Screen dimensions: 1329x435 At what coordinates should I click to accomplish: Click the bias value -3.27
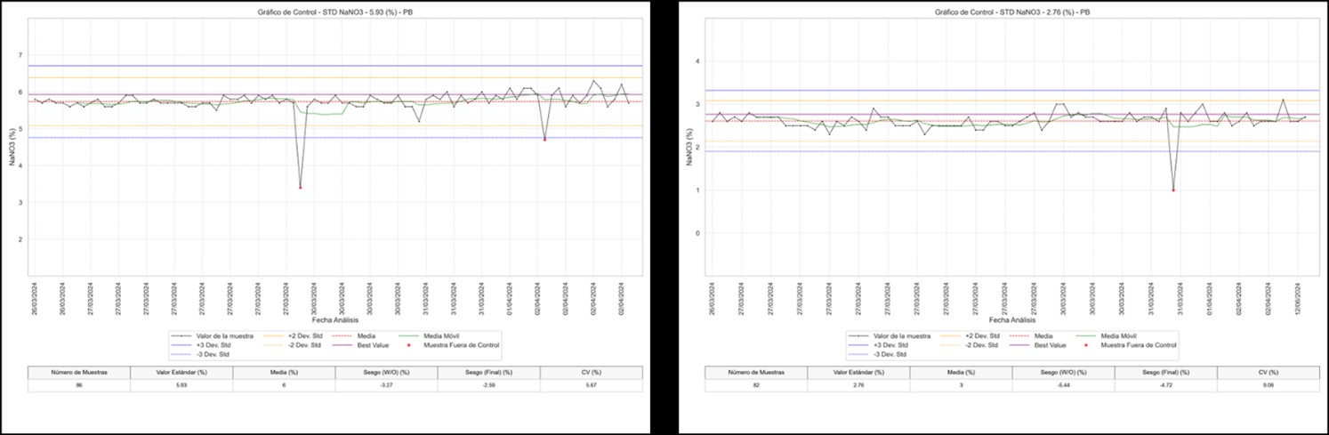[x=386, y=385]
